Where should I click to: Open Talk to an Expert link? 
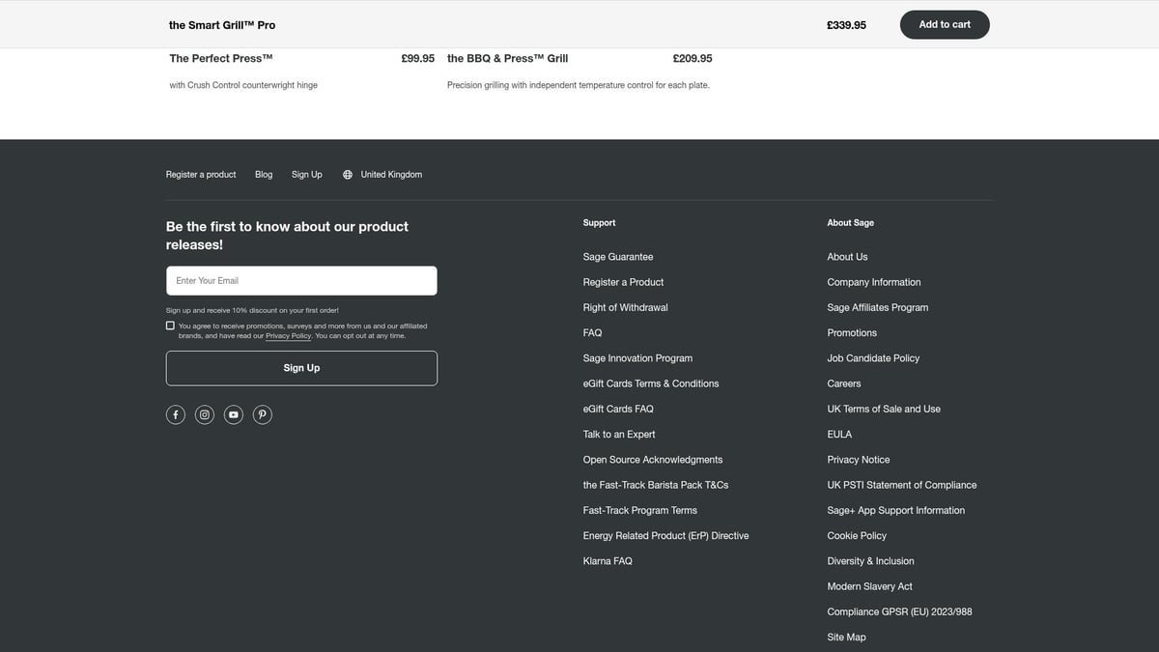point(619,435)
